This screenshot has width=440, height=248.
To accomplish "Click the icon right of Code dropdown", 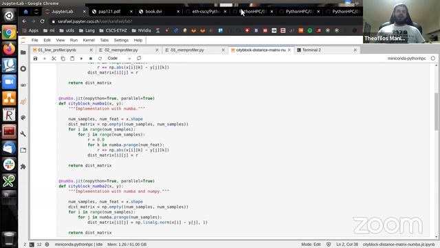I will click(139, 58).
